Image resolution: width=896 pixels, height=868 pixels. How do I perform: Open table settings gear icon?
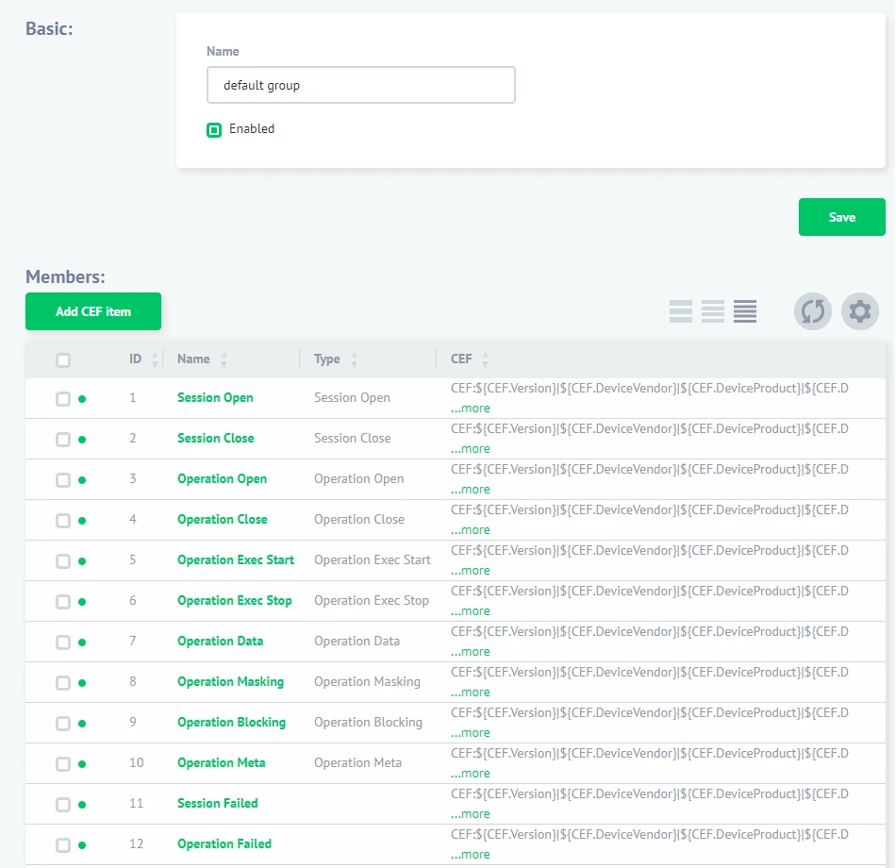coord(859,311)
